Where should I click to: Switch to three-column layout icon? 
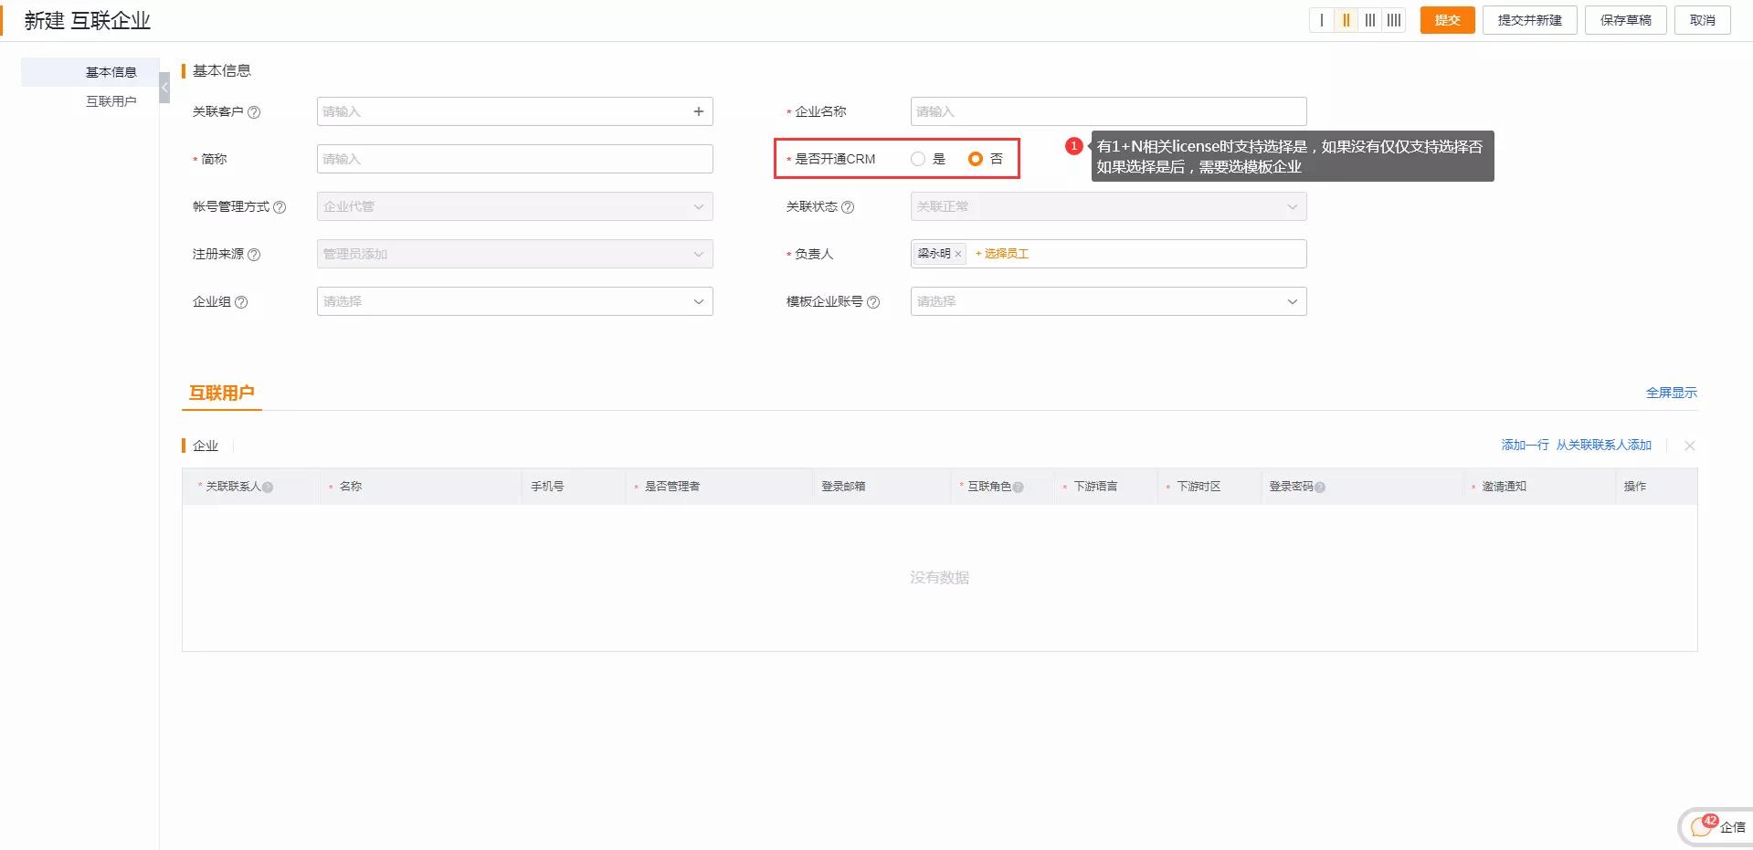1369,20
